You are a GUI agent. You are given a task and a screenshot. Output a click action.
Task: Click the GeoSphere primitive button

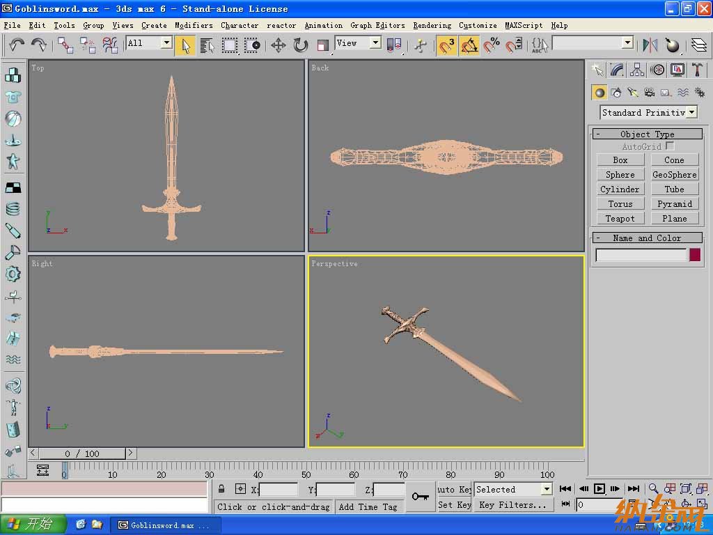[x=674, y=174]
